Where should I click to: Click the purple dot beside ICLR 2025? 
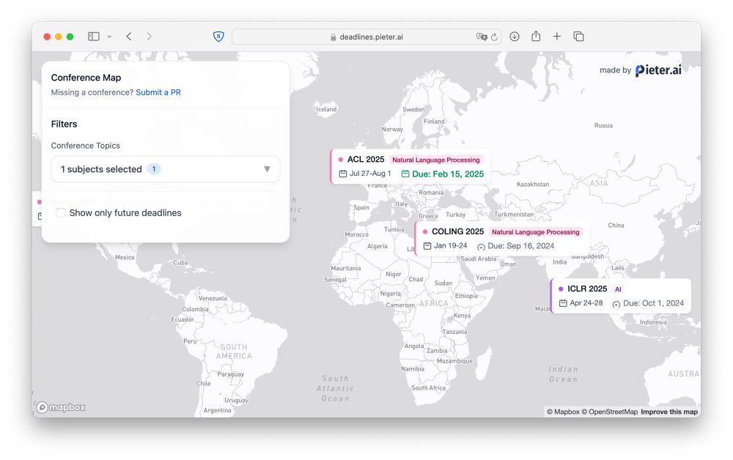coord(561,289)
